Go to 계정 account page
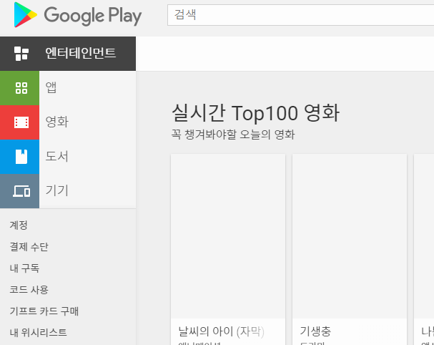The height and width of the screenshot is (345, 434). (19, 225)
